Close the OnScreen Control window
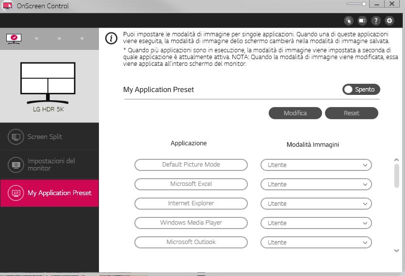Screen dimensions: 405x276 pos(392,4)
